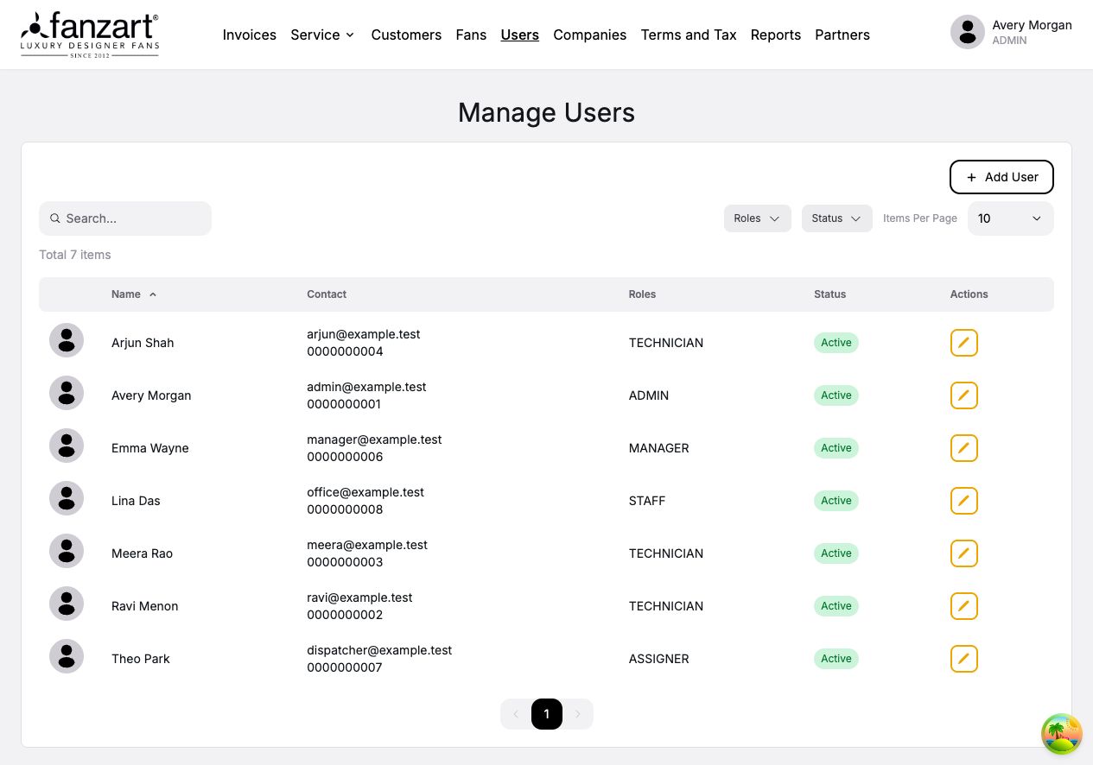Image resolution: width=1093 pixels, height=765 pixels.
Task: Focus the Search input field
Action: pyautogui.click(x=125, y=218)
